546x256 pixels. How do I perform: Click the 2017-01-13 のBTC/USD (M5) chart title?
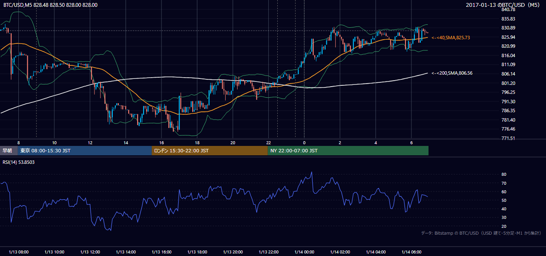[504, 5]
